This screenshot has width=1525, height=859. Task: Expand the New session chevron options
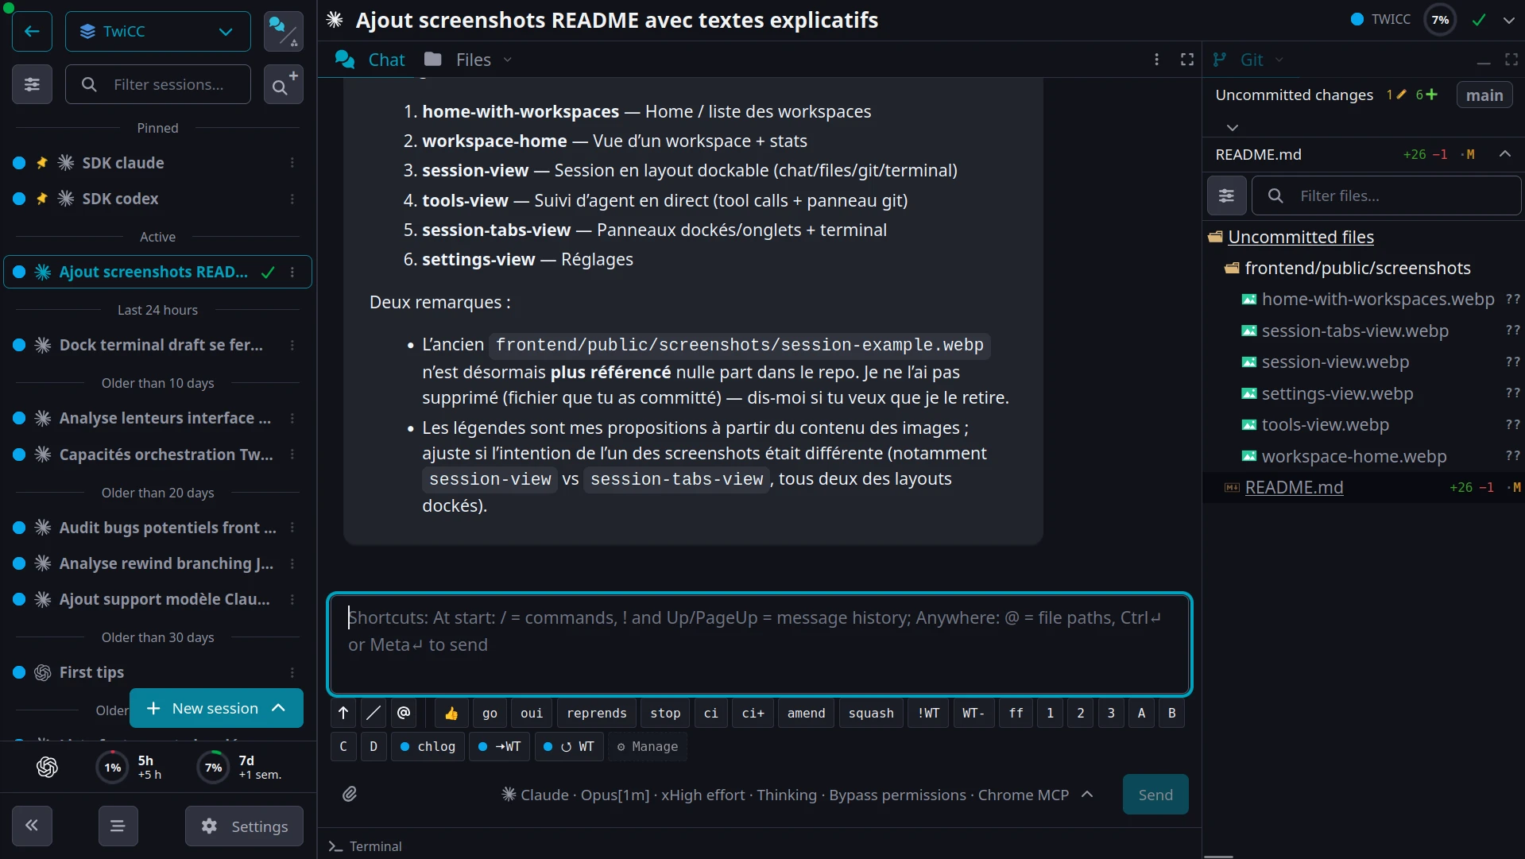pyautogui.click(x=279, y=708)
